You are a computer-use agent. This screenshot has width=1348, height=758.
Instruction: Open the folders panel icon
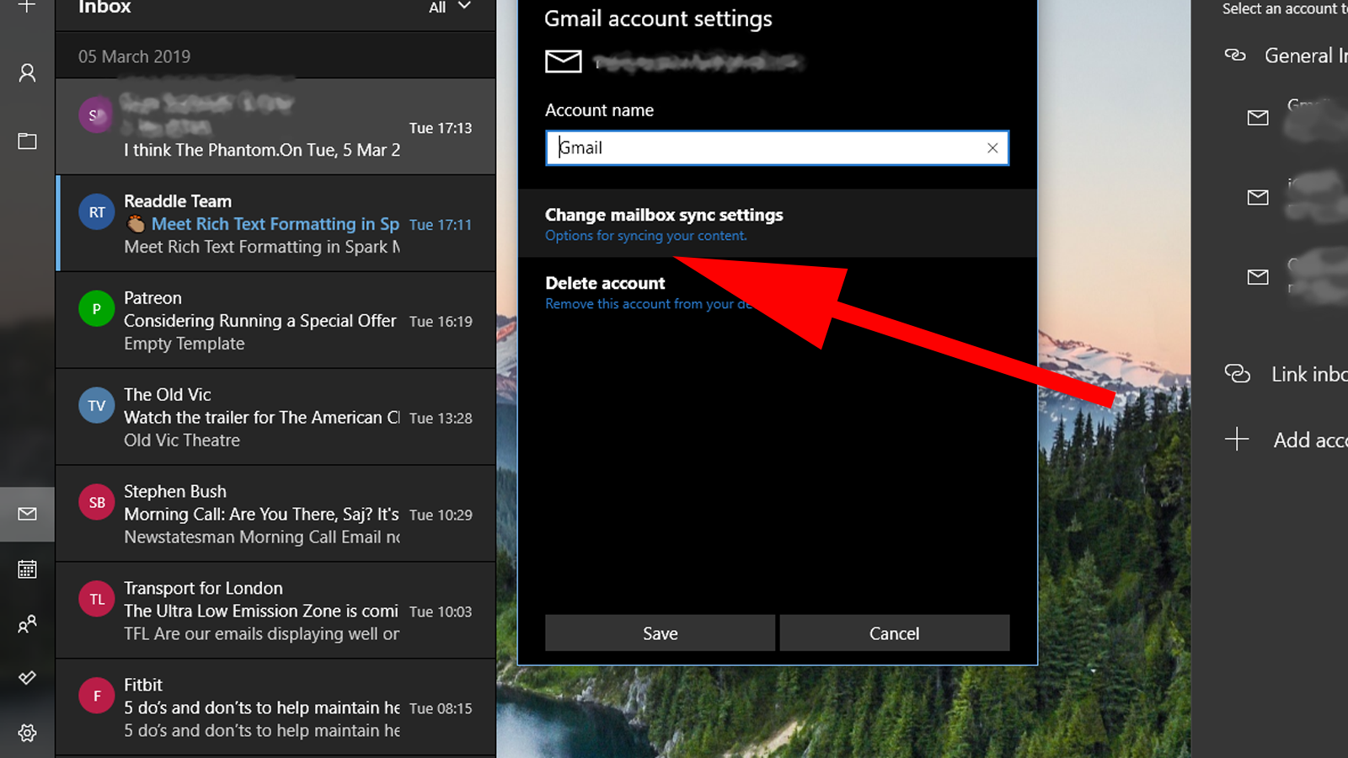click(26, 141)
